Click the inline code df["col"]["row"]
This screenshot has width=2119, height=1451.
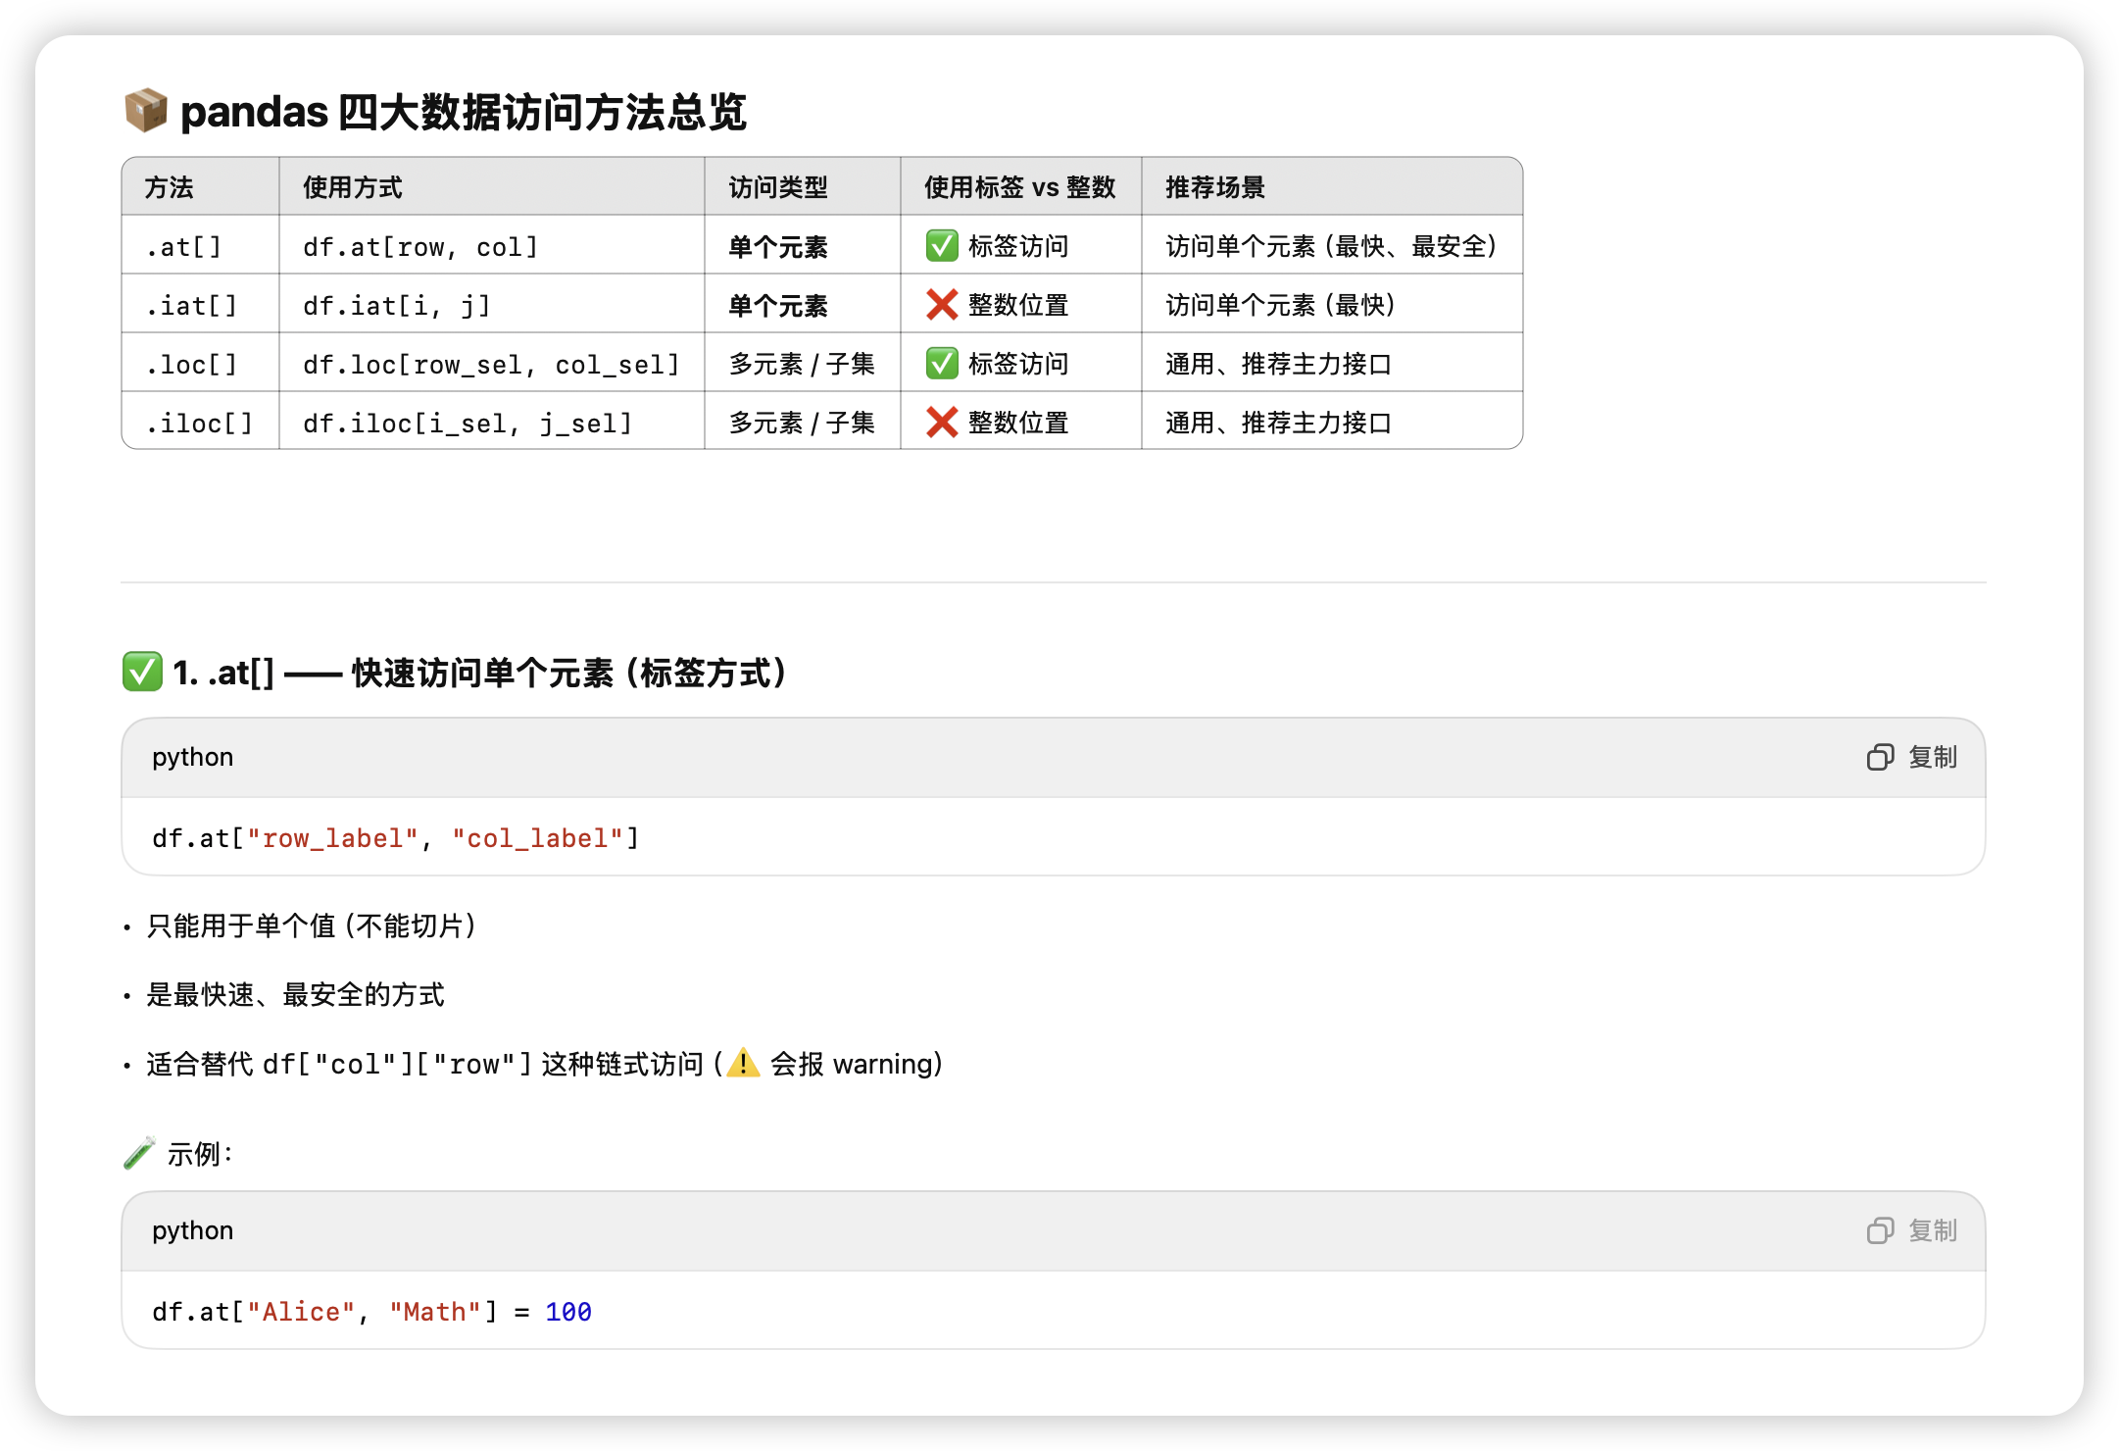click(397, 1064)
